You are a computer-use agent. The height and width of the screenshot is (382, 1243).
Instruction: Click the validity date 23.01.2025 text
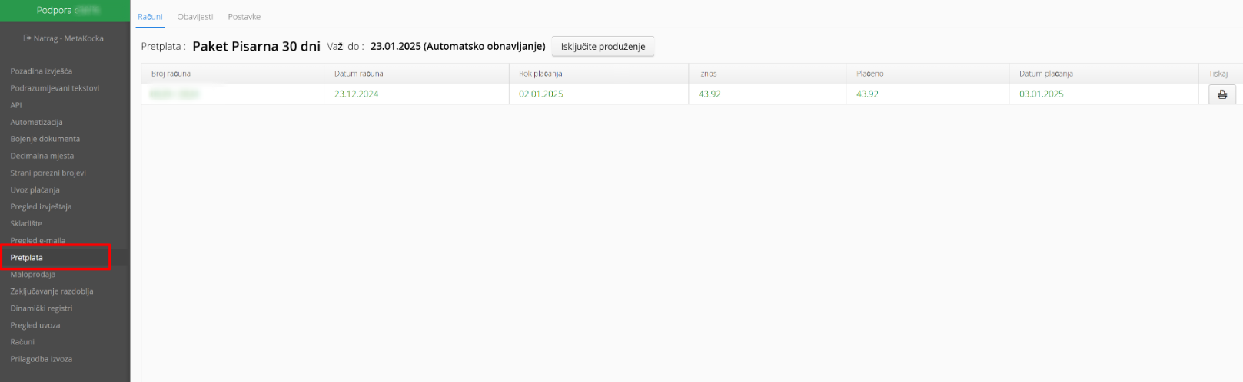coord(396,47)
